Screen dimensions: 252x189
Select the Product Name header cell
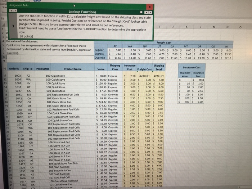coord(72,69)
